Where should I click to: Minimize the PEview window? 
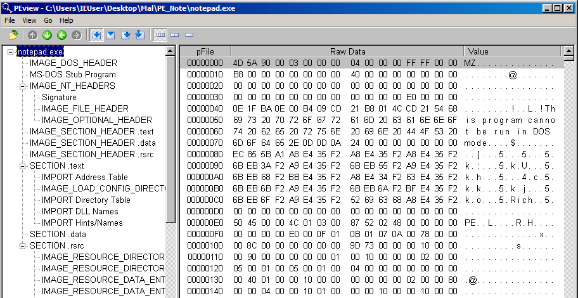(x=548, y=8)
